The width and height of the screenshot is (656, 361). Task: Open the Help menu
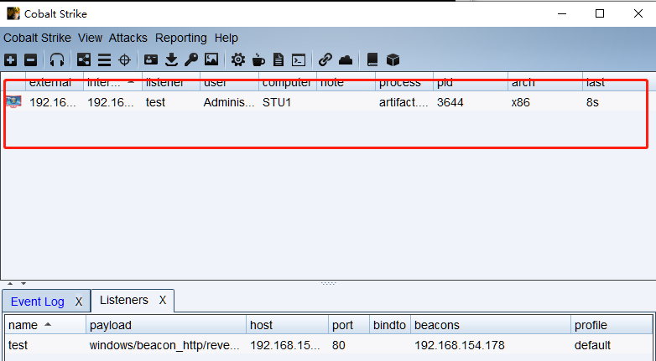pos(226,38)
